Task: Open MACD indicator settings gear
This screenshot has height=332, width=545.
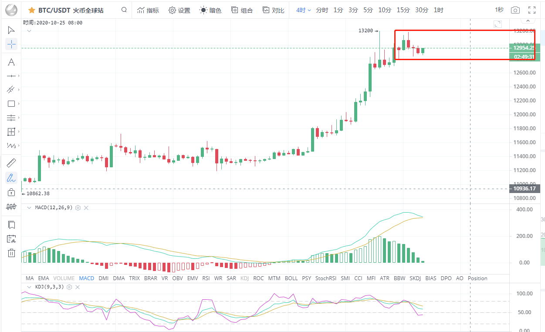Action: (x=78, y=208)
